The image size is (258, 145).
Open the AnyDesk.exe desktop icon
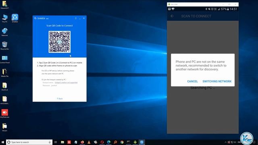pyautogui.click(x=4, y=114)
